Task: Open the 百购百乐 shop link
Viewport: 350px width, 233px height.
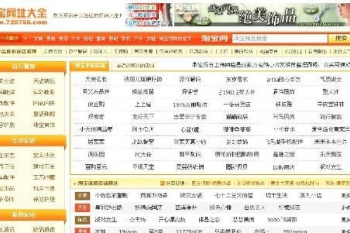Action: [96, 167]
